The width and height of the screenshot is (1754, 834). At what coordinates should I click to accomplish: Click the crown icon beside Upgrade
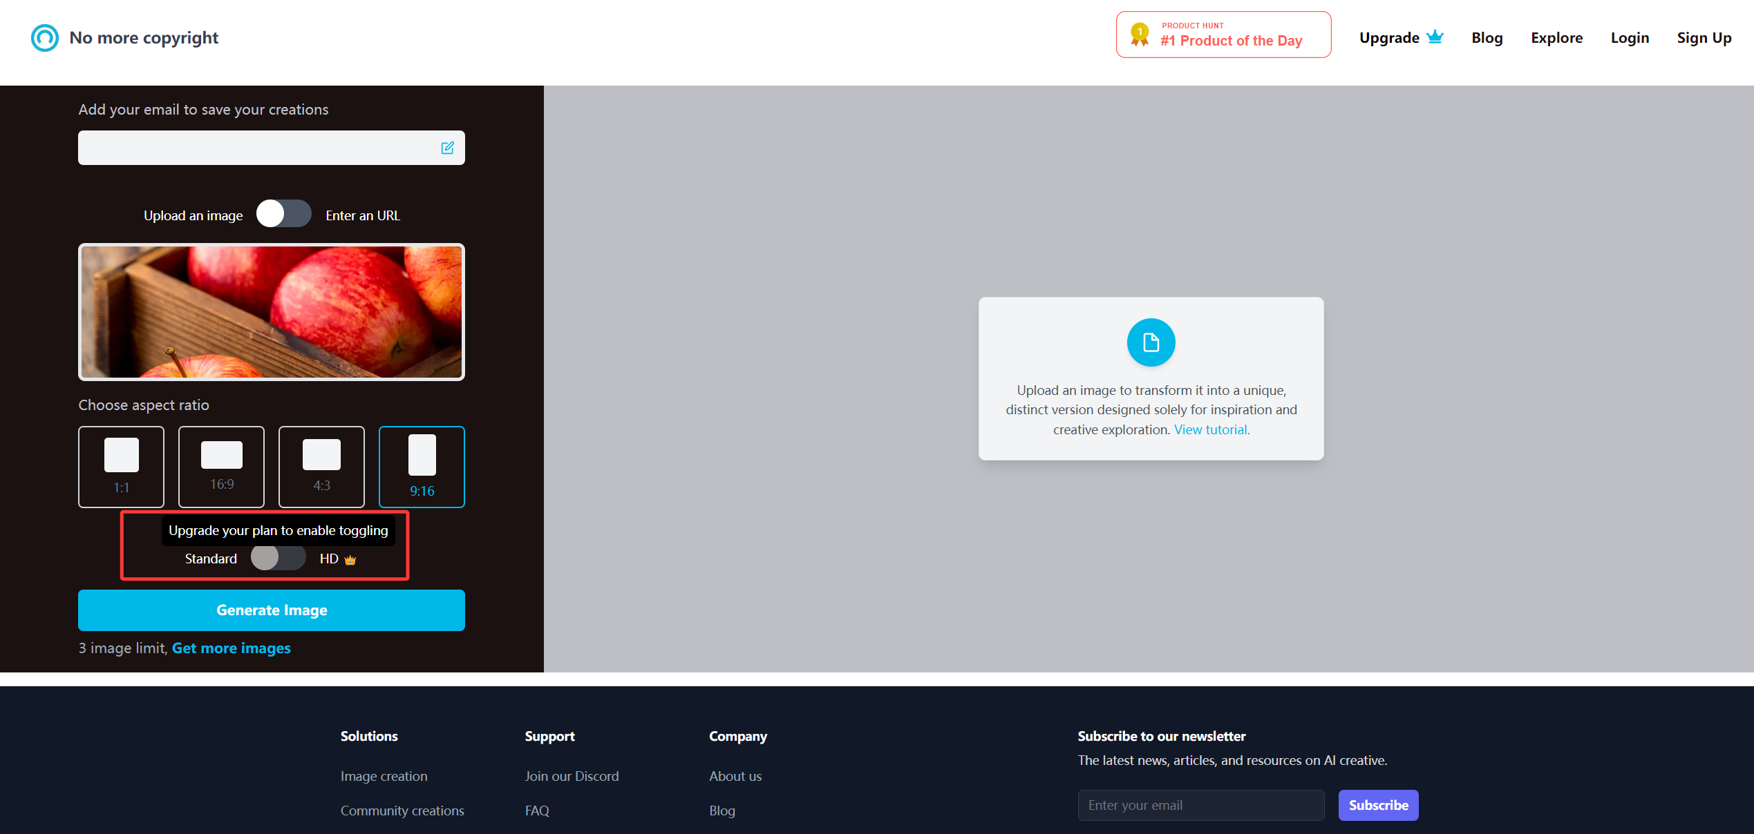tap(1435, 37)
